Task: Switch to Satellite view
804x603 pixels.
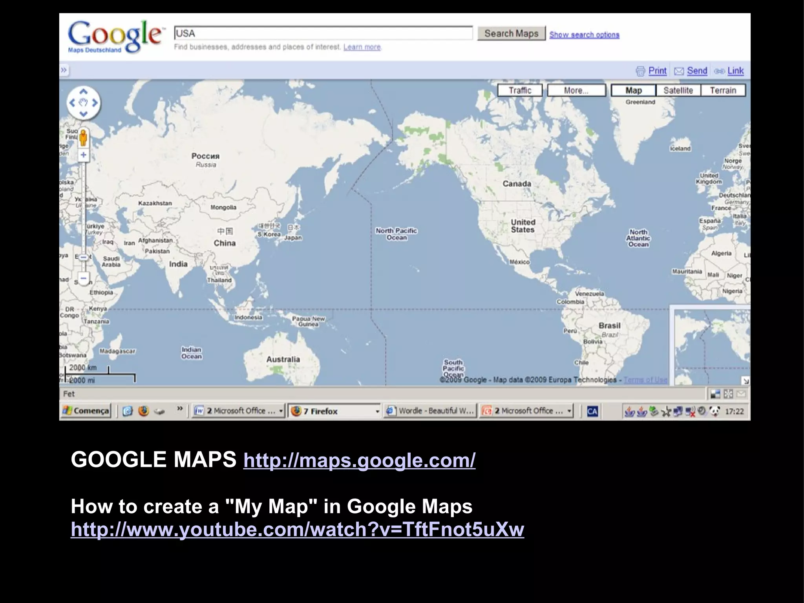Action: (x=678, y=90)
